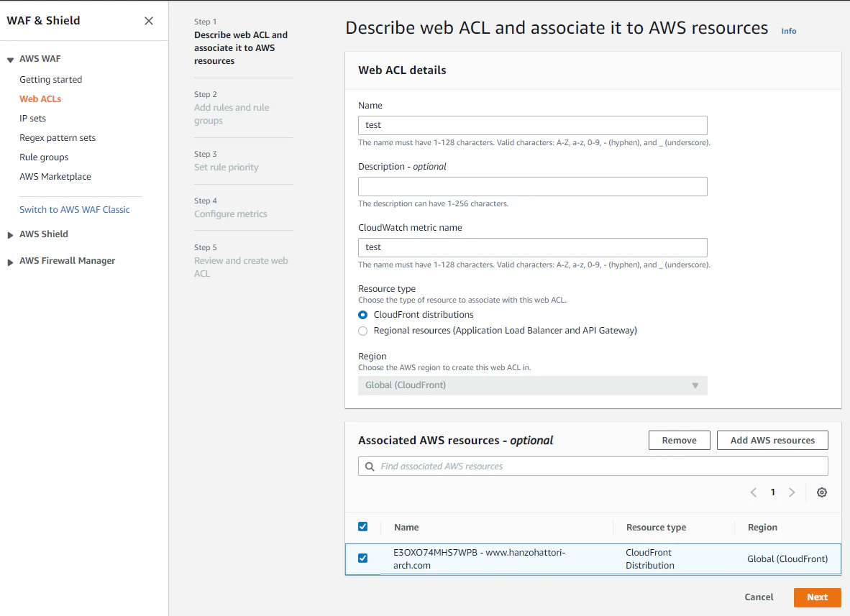Click the Add AWS resources button

pos(772,441)
